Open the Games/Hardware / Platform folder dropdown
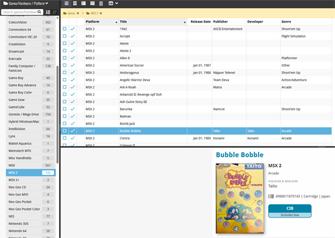335x238 pixels. click(x=26, y=3)
